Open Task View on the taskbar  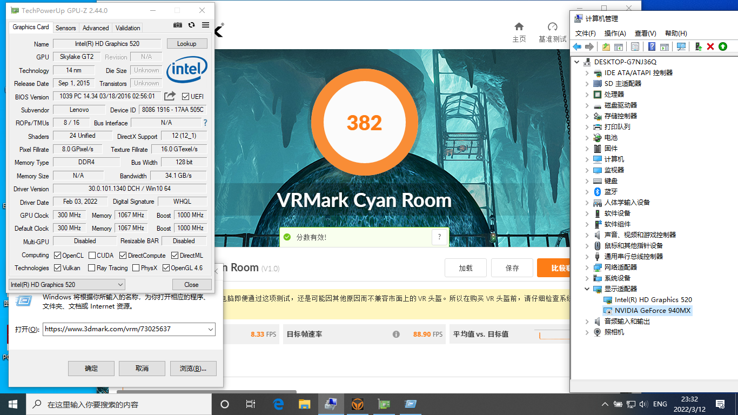pyautogui.click(x=251, y=404)
